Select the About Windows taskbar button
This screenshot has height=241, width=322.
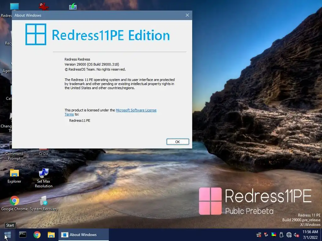[83, 235]
